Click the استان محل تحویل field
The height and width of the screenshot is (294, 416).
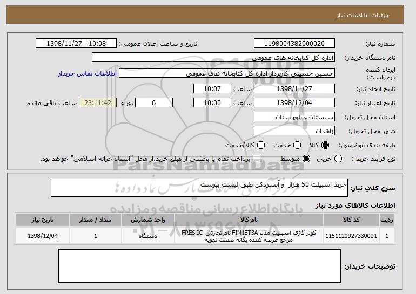coord(294,117)
